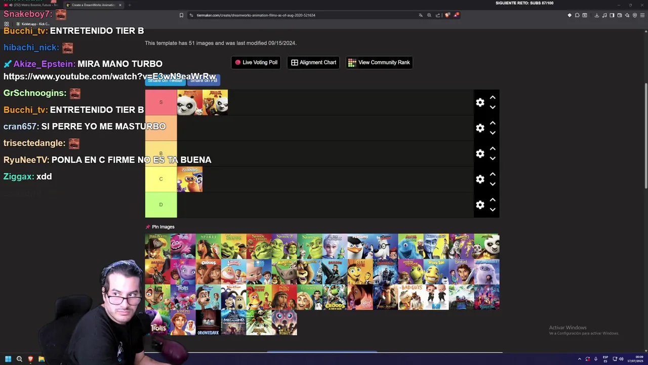Select the Wild Robot poster

284,322
